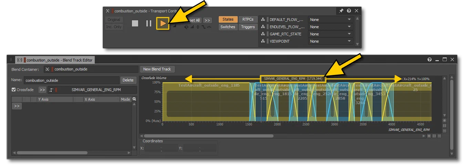Click the SIMVAR_GENERAL_ENG_RPM cursor value label

293,79
